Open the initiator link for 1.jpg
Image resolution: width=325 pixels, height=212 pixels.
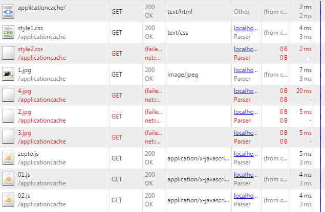[245, 70]
